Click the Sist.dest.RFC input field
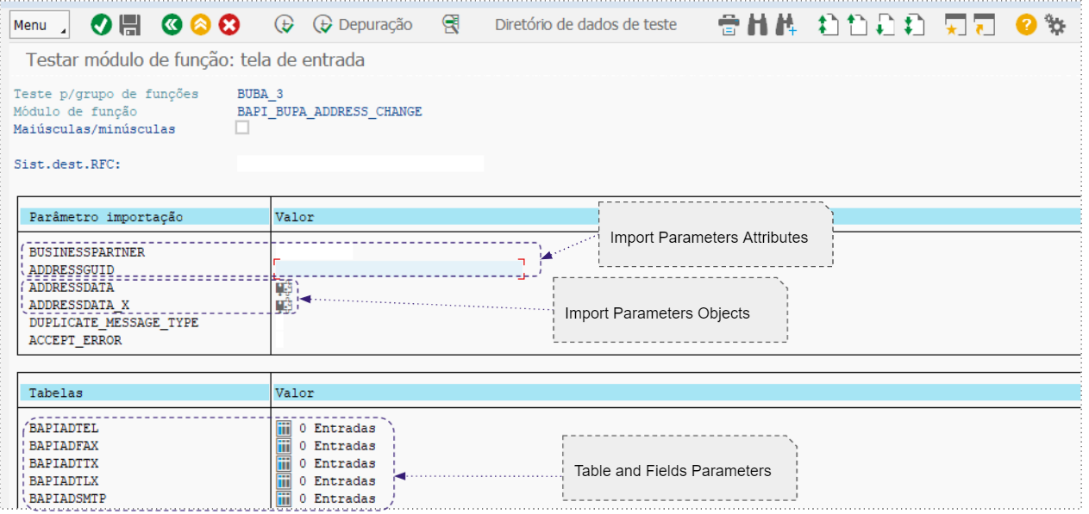1089x514 pixels. (360, 164)
